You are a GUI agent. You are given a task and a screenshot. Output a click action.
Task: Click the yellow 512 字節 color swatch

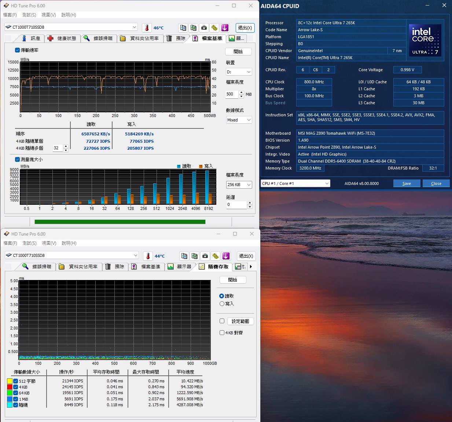[x=10, y=381]
